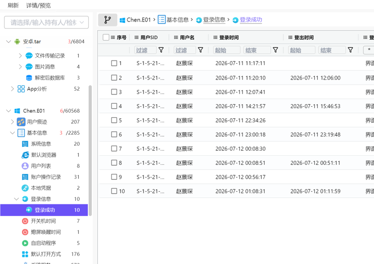Click the App分析 grid icon
The height and width of the screenshot is (264, 374).
(21, 89)
